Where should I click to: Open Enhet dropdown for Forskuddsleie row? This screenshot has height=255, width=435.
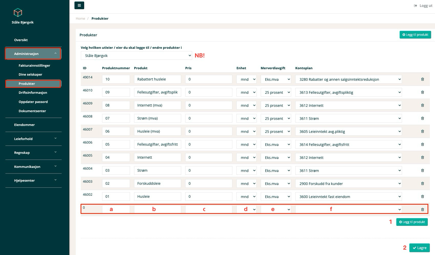click(246, 183)
